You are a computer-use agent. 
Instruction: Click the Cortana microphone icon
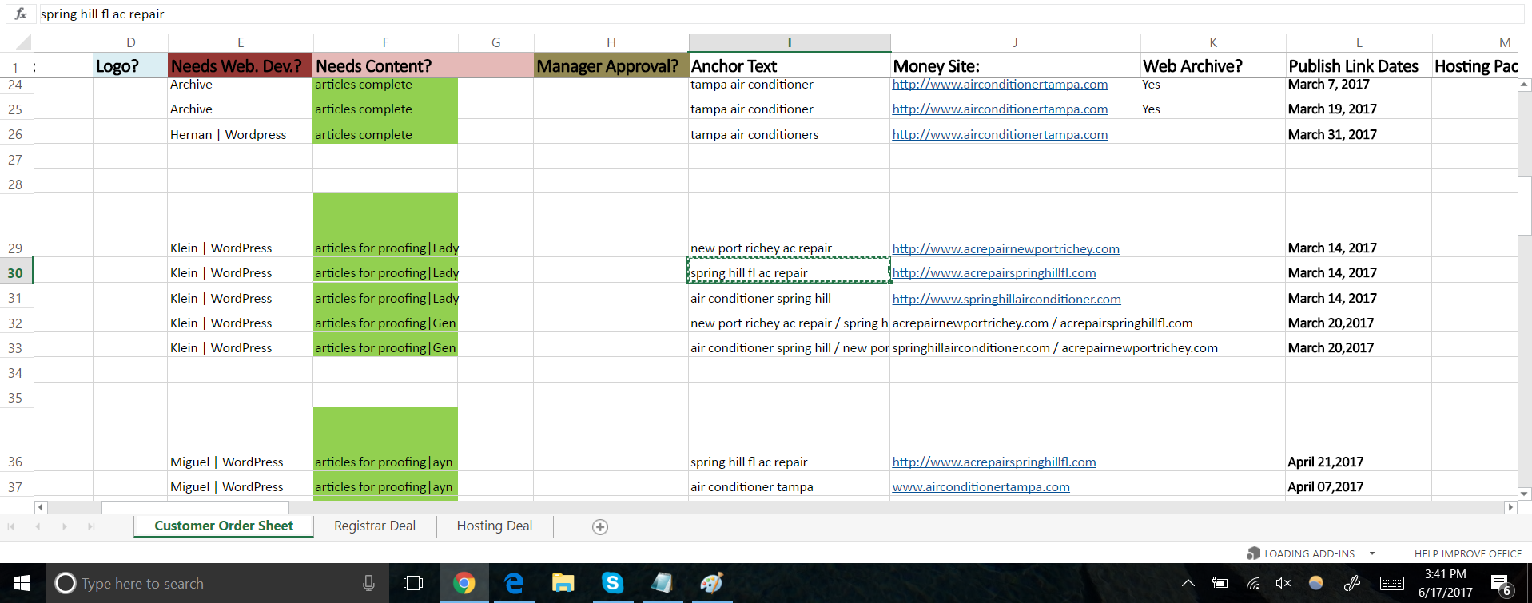(368, 583)
